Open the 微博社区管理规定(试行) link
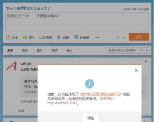Image resolution: width=154 pixels, height=122 pixels. [x=100, y=94]
